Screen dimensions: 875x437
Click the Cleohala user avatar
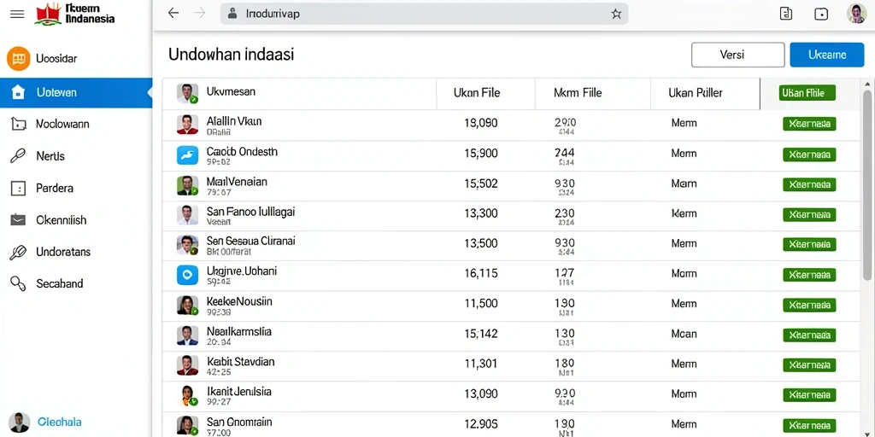[x=19, y=422]
